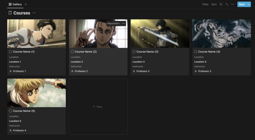Click person icon on Course Name (4) card
Screen dimensions: 255x140
(x=196, y=71)
